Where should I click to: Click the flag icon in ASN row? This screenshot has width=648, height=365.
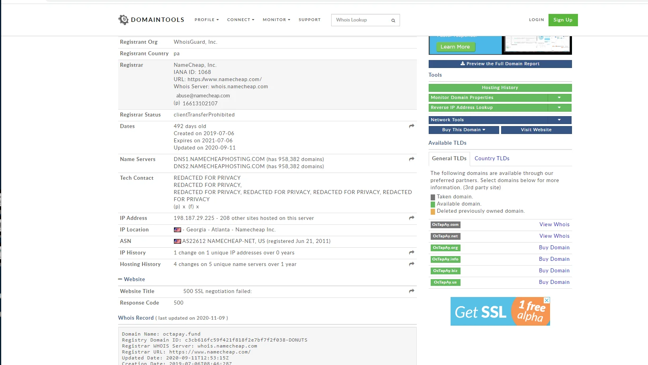178,241
